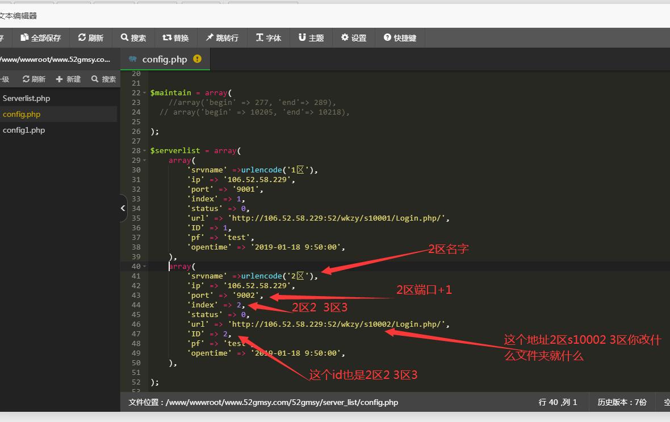
Task: Open the 主题 (theme) chooser
Action: (x=311, y=38)
